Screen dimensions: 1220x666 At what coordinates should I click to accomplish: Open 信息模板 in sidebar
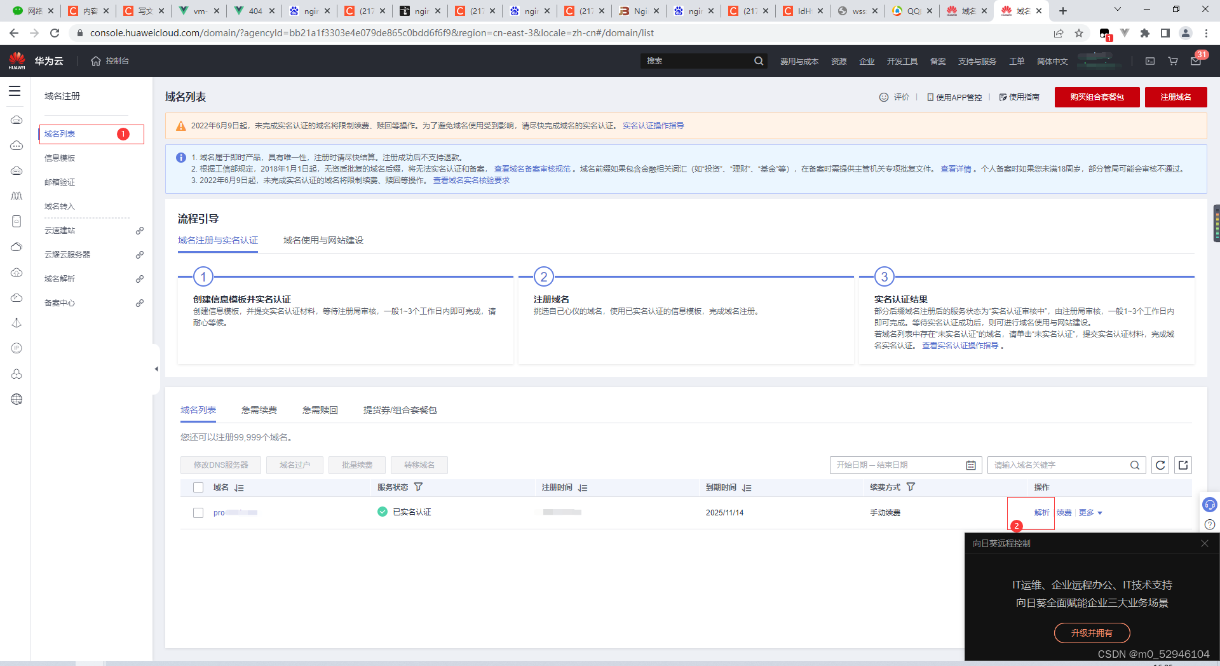pyautogui.click(x=60, y=158)
